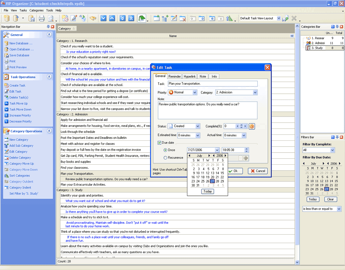Image resolution: width=345 pixels, height=270 pixels.
Task: Go to next month in due date popup calendar
Action: [209, 156]
